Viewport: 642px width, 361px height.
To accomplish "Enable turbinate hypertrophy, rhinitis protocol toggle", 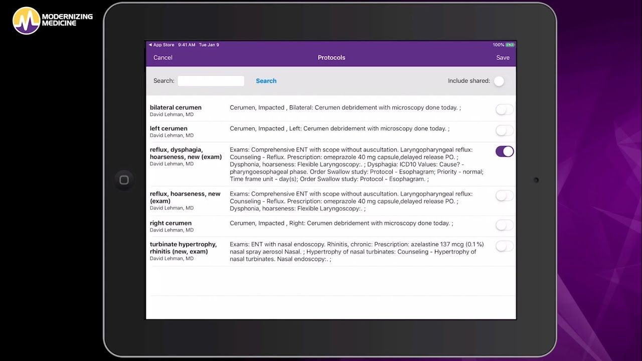I will 505,246.
